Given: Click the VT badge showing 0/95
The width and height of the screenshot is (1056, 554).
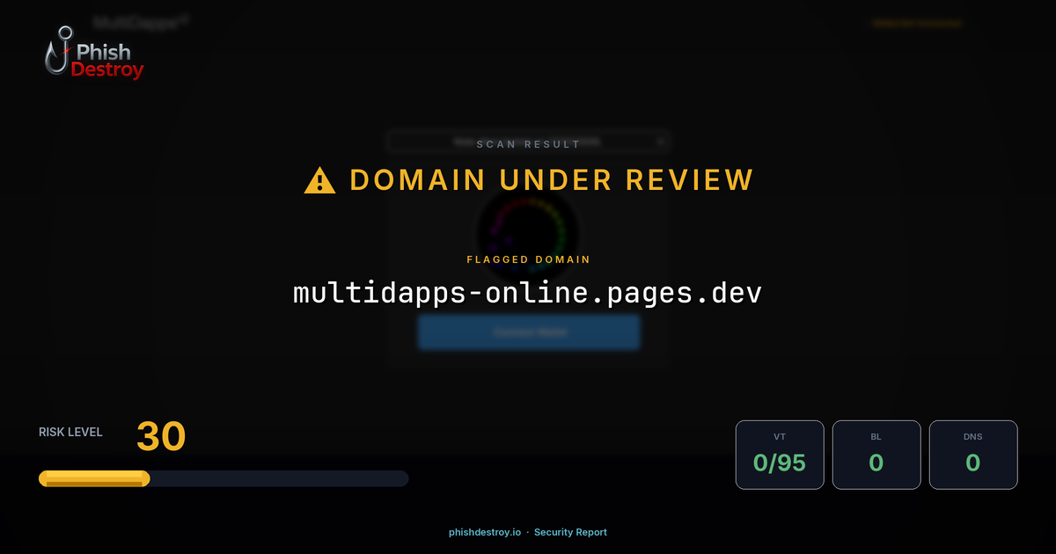Looking at the screenshot, I should (780, 454).
